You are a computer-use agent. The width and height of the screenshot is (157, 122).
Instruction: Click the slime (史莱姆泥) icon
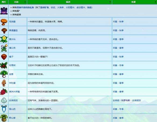(4, 100)
